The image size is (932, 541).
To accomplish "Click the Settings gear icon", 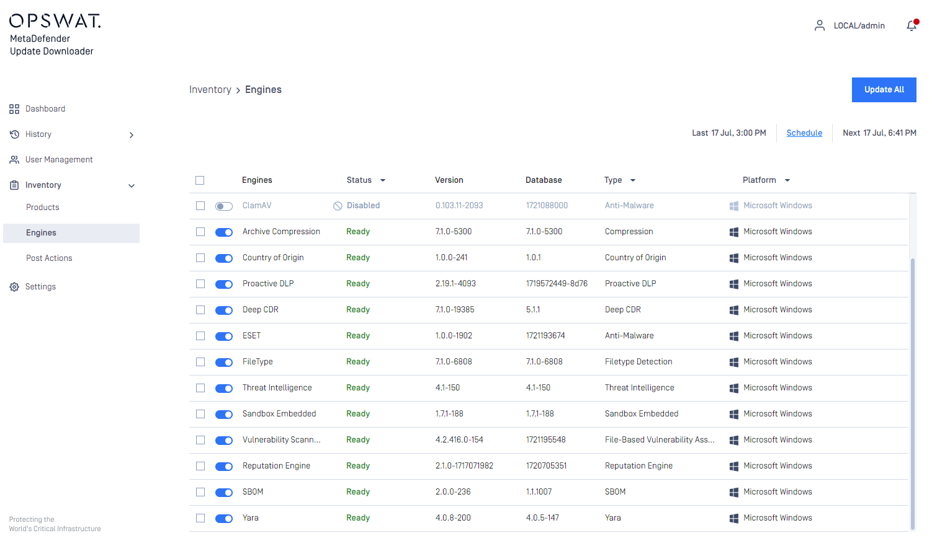I will point(14,287).
